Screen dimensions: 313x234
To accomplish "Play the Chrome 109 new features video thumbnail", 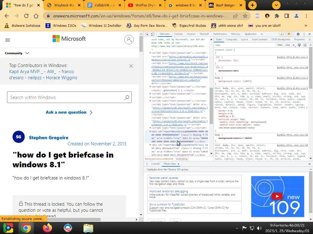I will (x=278, y=197).
